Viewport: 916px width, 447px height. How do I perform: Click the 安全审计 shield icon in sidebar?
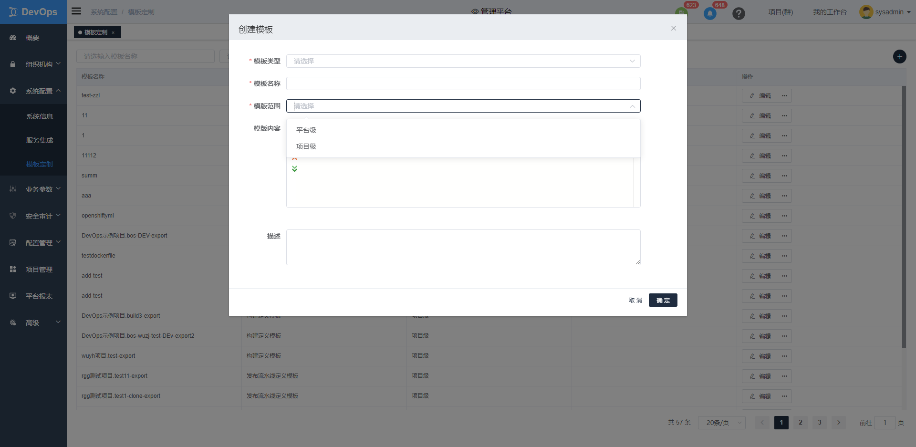tap(13, 216)
